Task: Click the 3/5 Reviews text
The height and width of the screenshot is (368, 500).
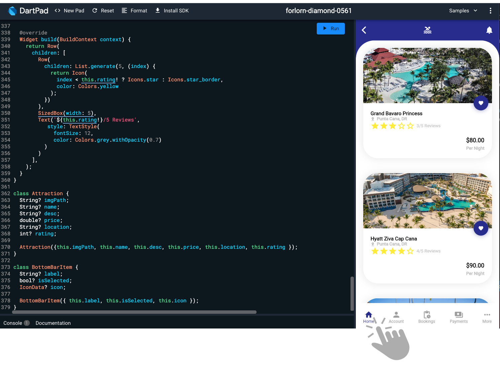Action: pyautogui.click(x=428, y=126)
